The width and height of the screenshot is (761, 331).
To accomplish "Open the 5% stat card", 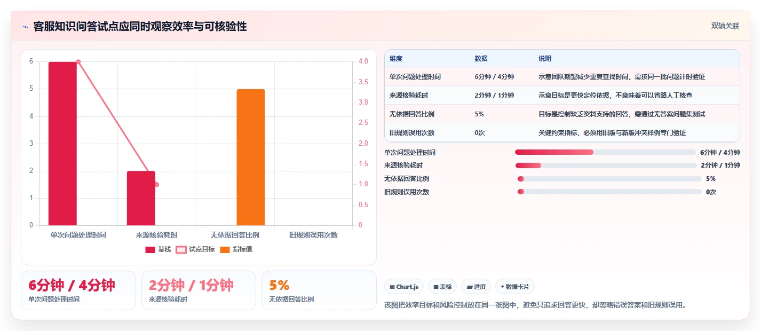I will coord(319,290).
